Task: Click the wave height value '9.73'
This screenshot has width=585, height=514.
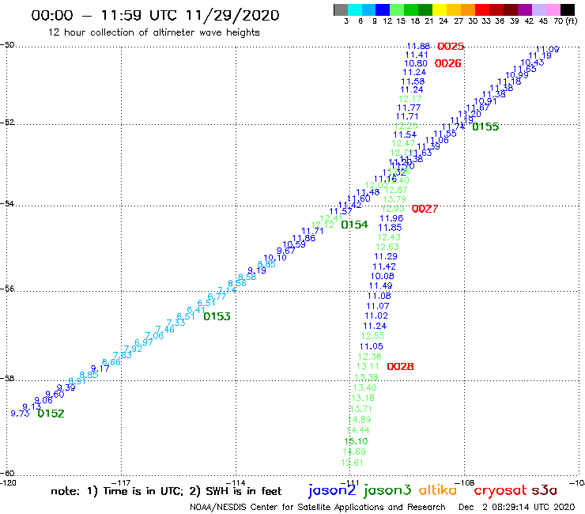Action: point(20,414)
